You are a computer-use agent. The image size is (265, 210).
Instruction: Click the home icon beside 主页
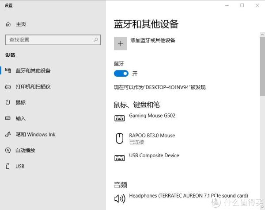pyautogui.click(x=8, y=24)
